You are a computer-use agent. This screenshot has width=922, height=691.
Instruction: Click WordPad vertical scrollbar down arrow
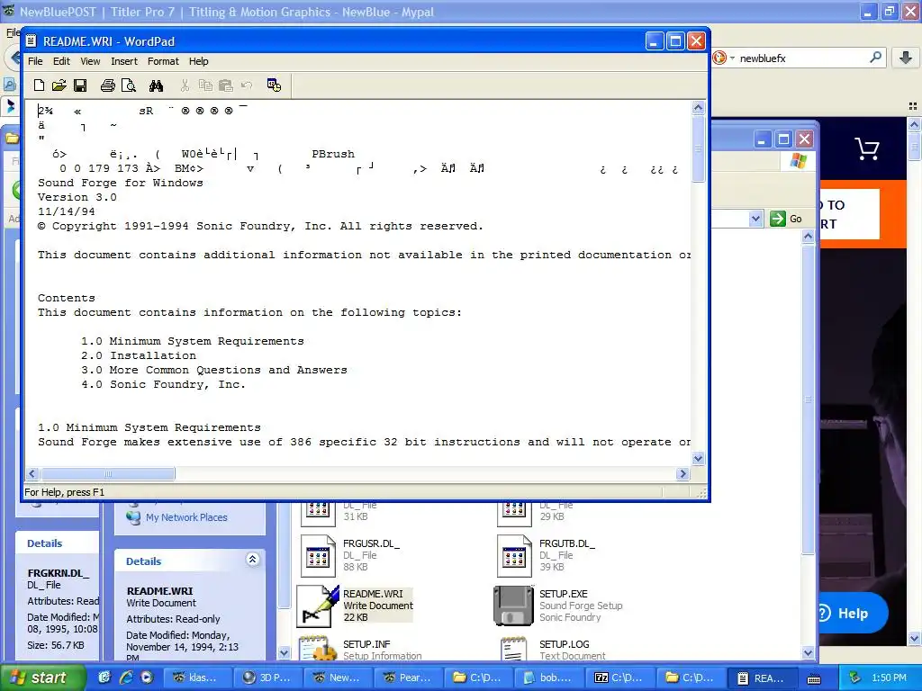(x=698, y=458)
